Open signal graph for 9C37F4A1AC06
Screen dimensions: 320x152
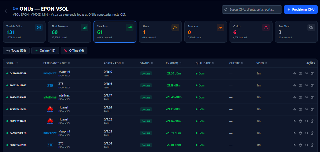point(294,109)
